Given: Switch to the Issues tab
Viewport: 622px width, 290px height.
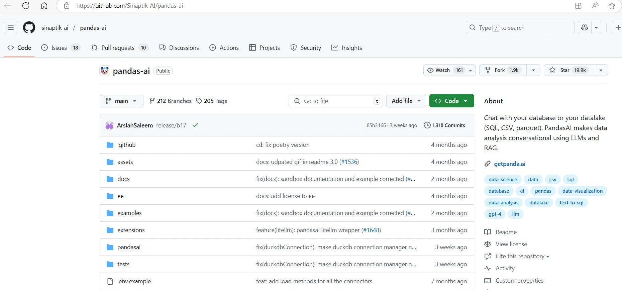Looking at the screenshot, I should (59, 48).
